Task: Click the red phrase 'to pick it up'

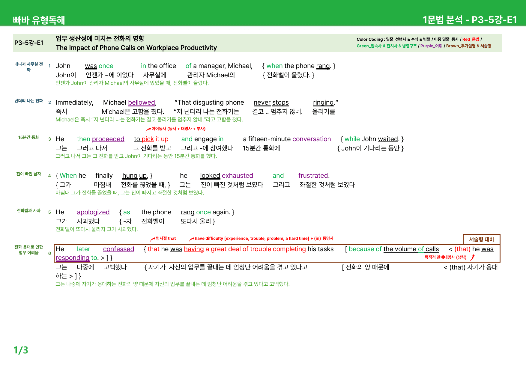Action: (151, 139)
